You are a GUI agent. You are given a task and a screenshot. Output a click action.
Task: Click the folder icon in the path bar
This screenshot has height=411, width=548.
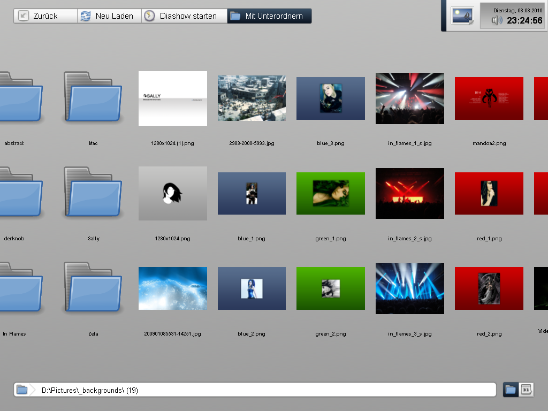(x=22, y=390)
